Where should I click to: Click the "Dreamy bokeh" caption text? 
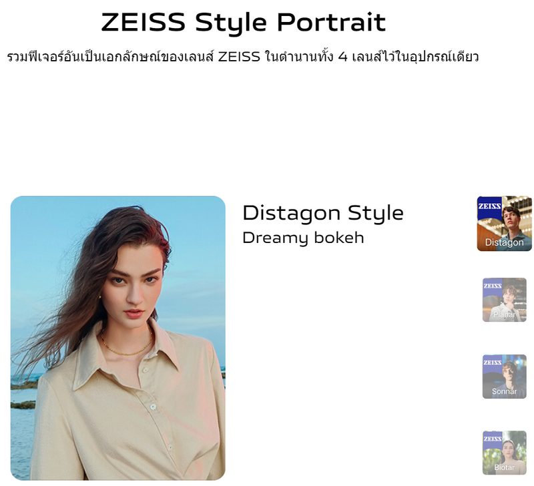[303, 238]
